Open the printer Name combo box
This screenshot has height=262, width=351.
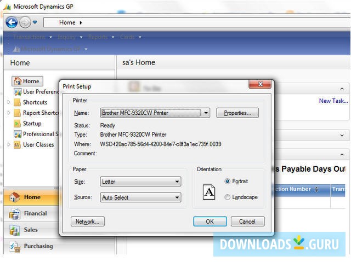tap(155, 113)
